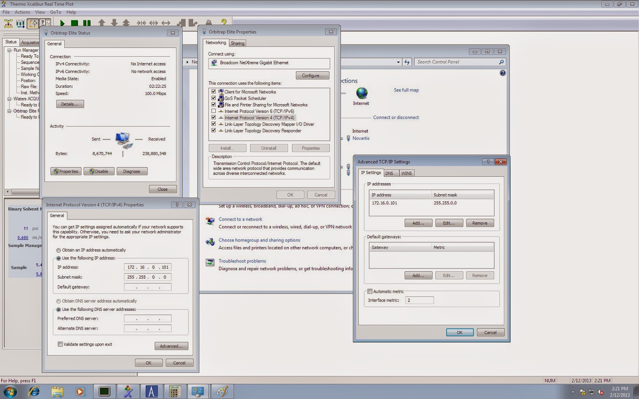Collapse the Orbitrap Elite tree node

pyautogui.click(x=10, y=111)
